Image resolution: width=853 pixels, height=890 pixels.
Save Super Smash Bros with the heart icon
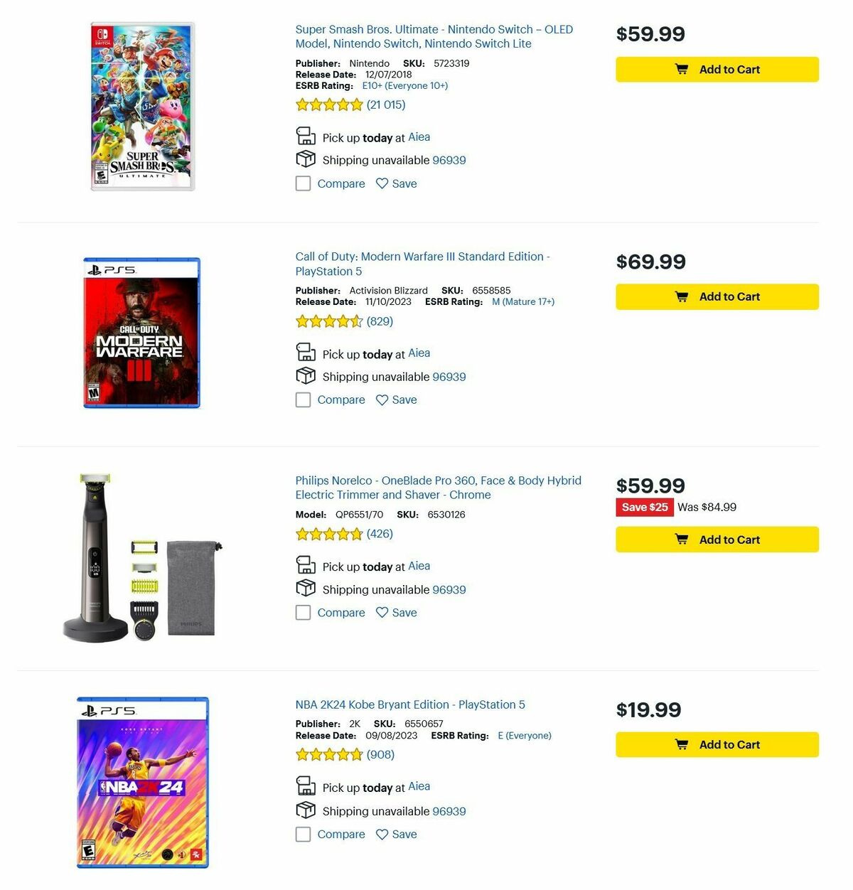381,183
